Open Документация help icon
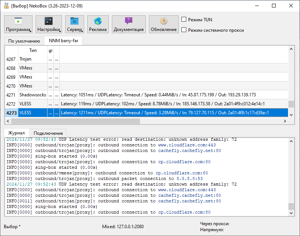Viewport: 300px width, 236px height. point(128,21)
